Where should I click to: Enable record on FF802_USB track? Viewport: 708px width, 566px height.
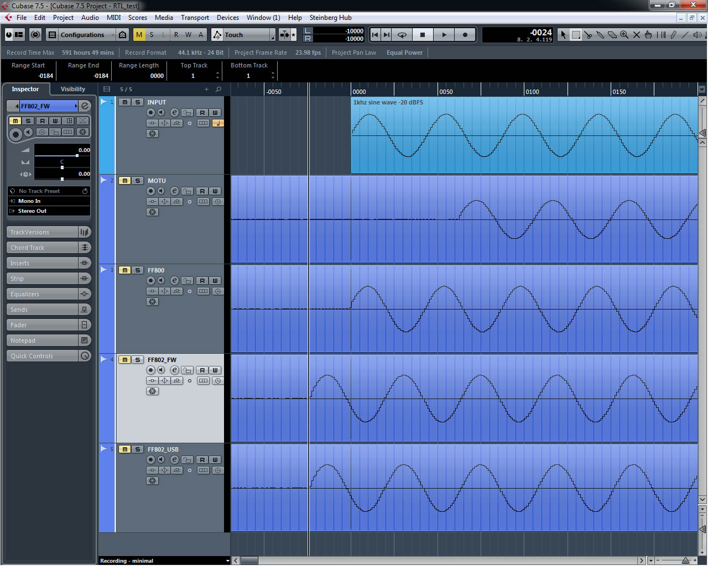coord(150,460)
